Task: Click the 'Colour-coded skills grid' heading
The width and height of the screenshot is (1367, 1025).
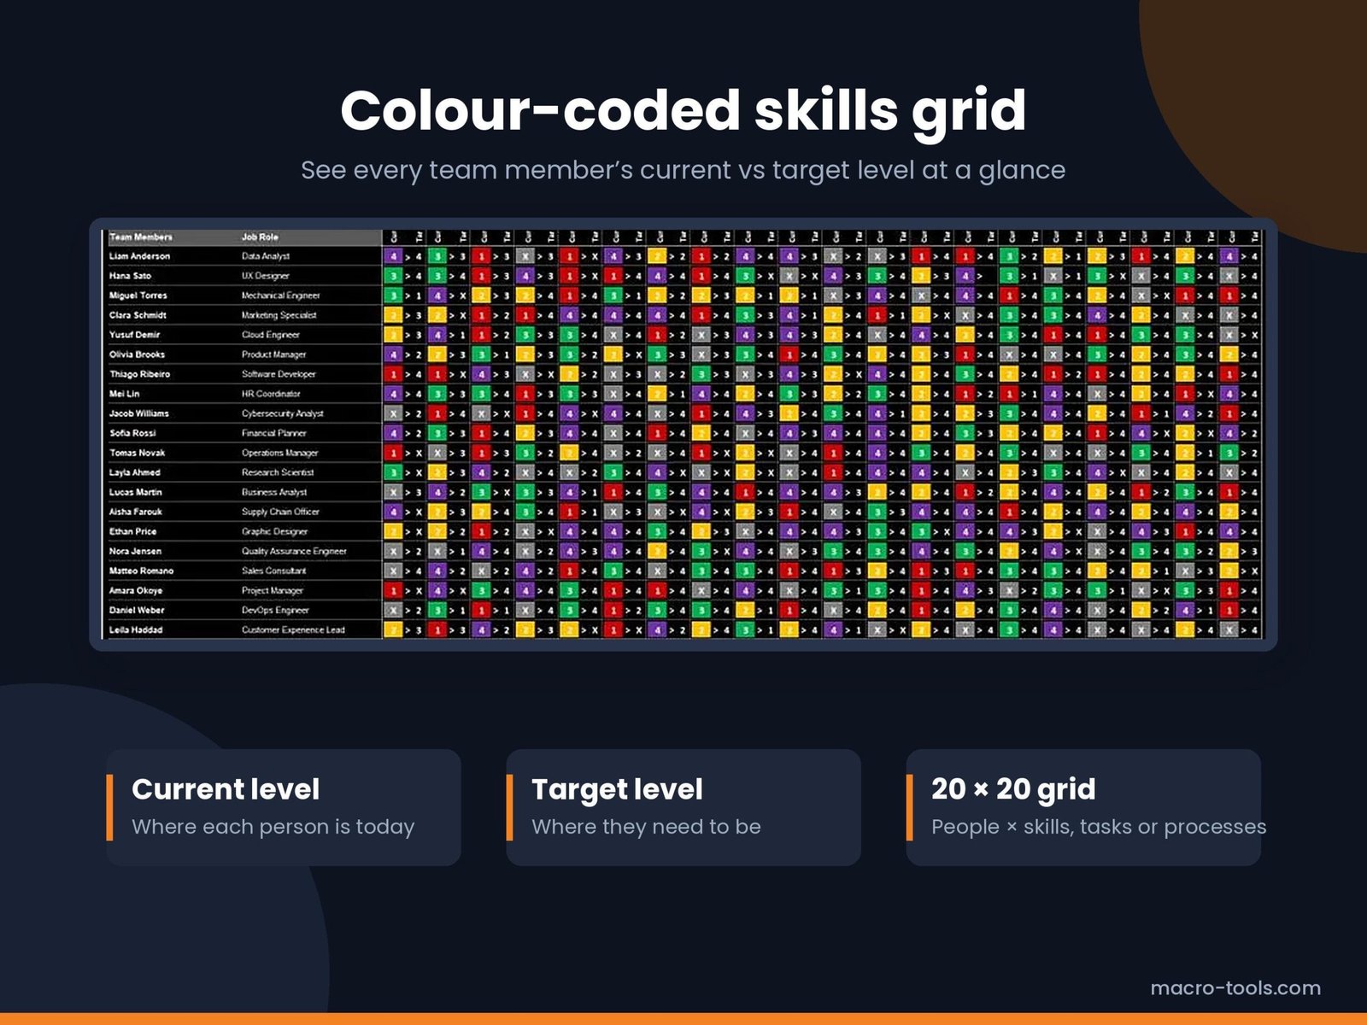Action: 683,111
